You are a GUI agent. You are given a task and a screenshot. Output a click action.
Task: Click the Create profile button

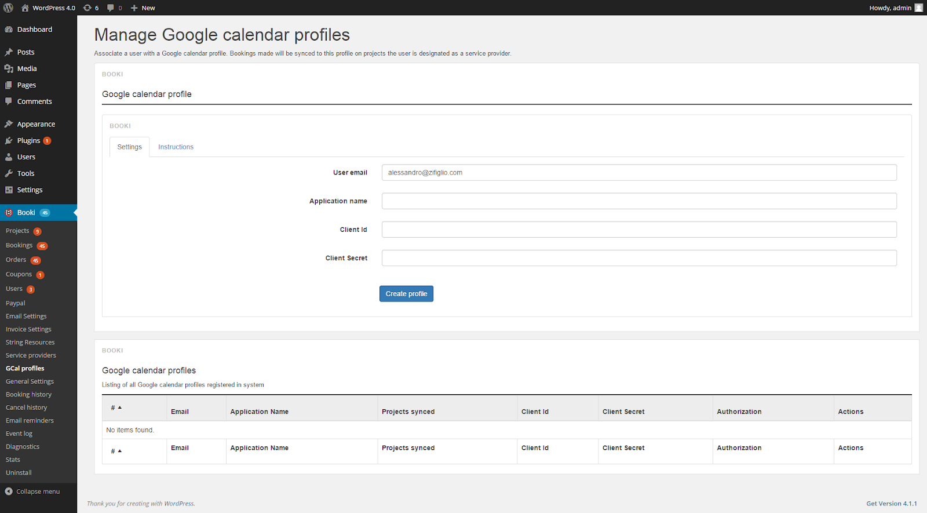(x=406, y=294)
